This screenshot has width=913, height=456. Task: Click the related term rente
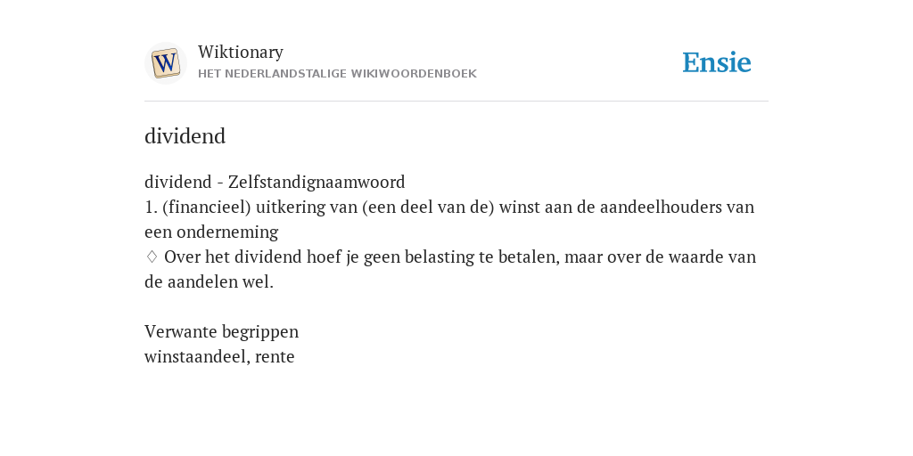pos(275,357)
